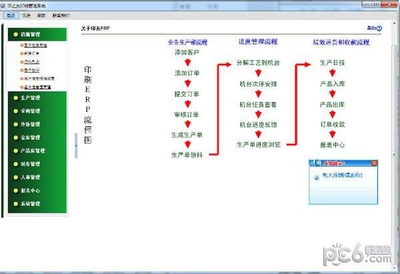Screen dimensions: 400x274
Task: Click the help icon at top right
Action: tap(379, 29)
